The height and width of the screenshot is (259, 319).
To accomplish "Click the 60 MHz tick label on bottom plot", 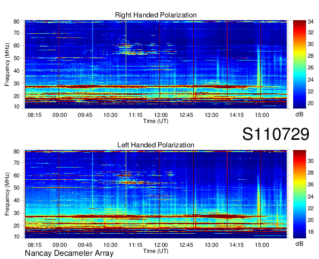I will (16, 175).
